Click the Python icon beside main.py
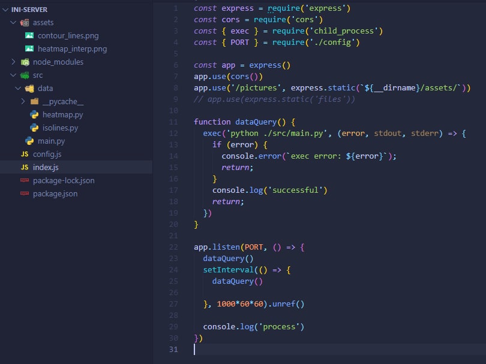Screen dimensions: 486x364 [29, 141]
